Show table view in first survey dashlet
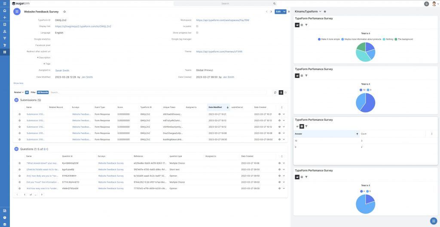The image size is (440, 227). pos(302,25)
